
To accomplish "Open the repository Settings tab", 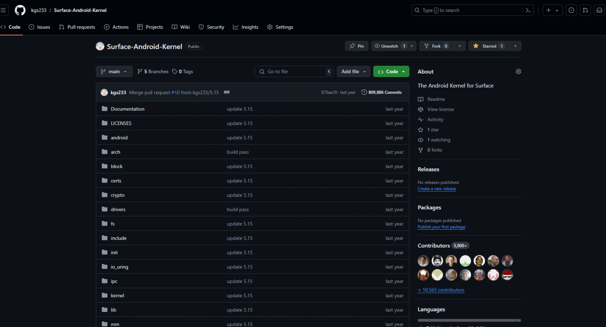I will (x=280, y=27).
